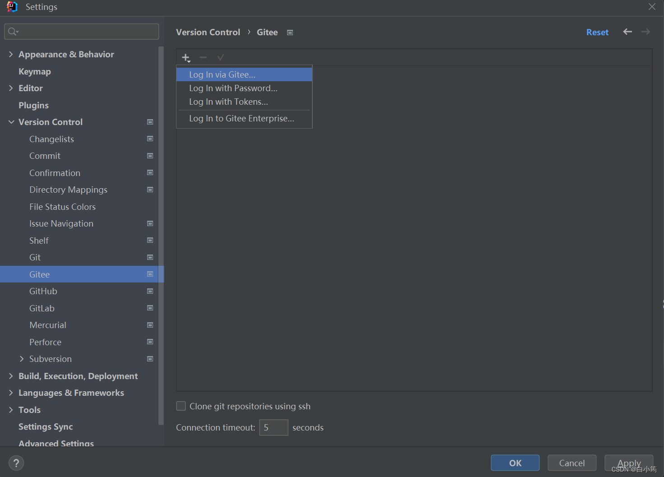Click project-level icon on Subversion row
This screenshot has height=477, width=664.
pyautogui.click(x=150, y=359)
